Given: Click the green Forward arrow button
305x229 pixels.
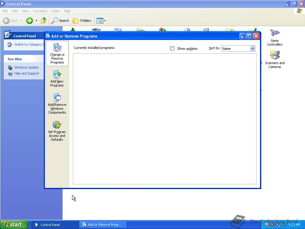Looking at the screenshot, I should 29,21.
